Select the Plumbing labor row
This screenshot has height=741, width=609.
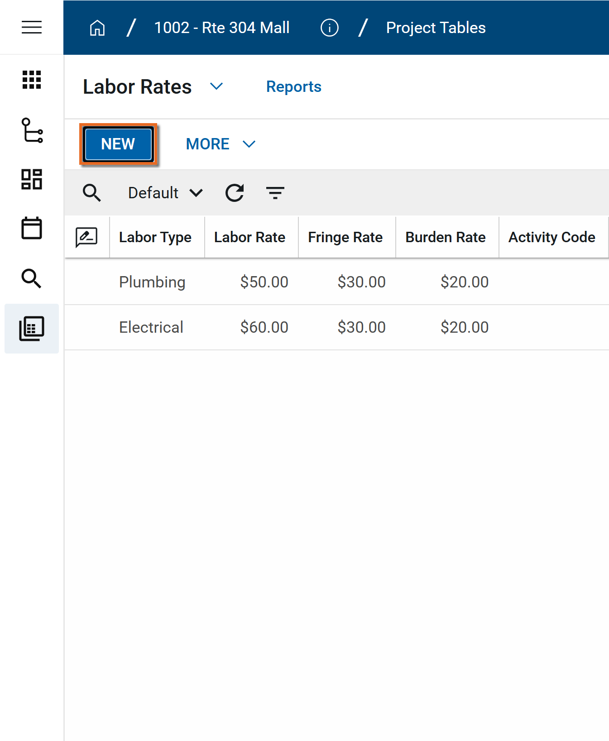[152, 282]
